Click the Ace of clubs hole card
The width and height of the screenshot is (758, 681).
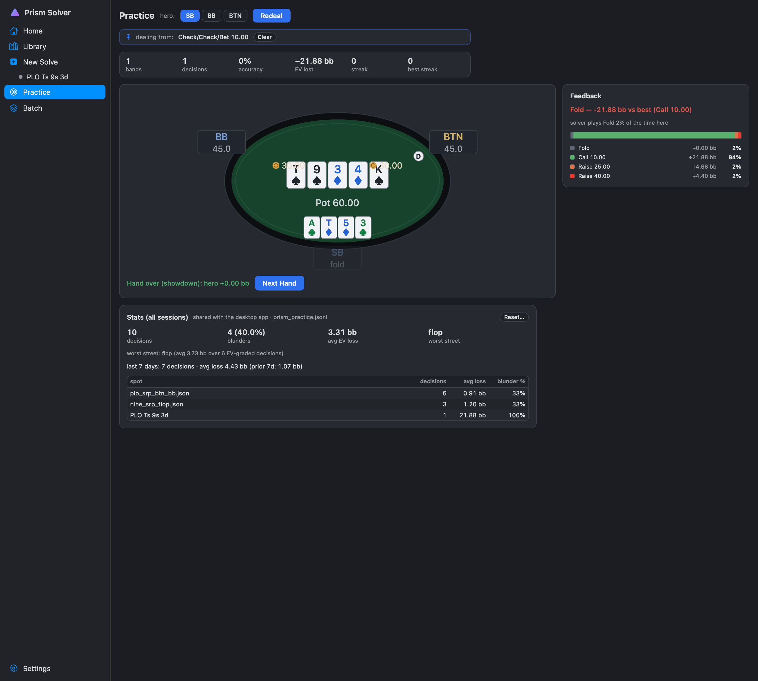tap(312, 227)
